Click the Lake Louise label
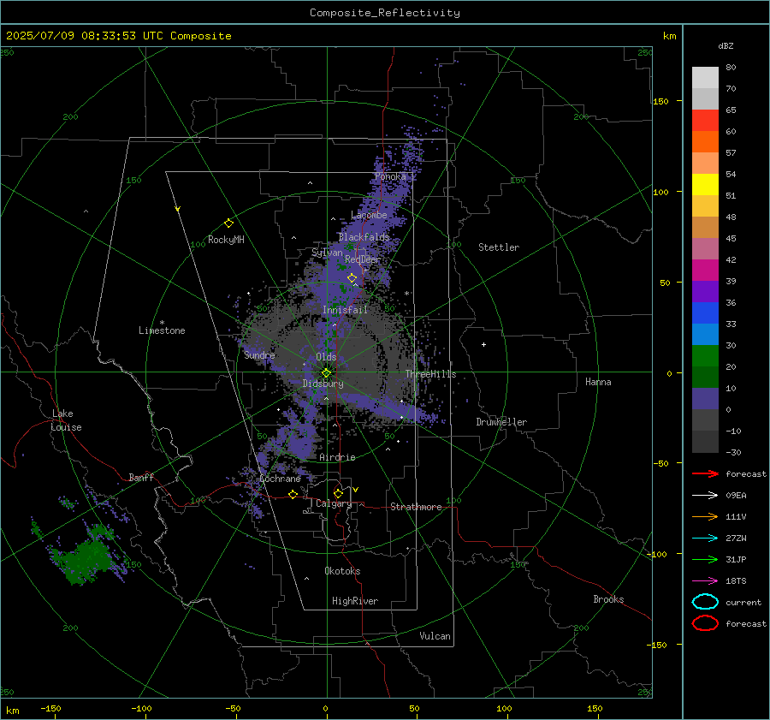The height and width of the screenshot is (720, 770). pyautogui.click(x=66, y=420)
